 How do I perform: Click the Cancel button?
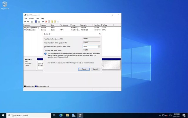point(95,69)
